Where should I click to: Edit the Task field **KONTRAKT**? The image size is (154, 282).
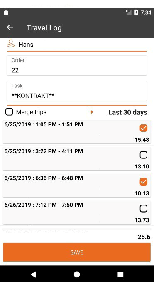(x=77, y=91)
